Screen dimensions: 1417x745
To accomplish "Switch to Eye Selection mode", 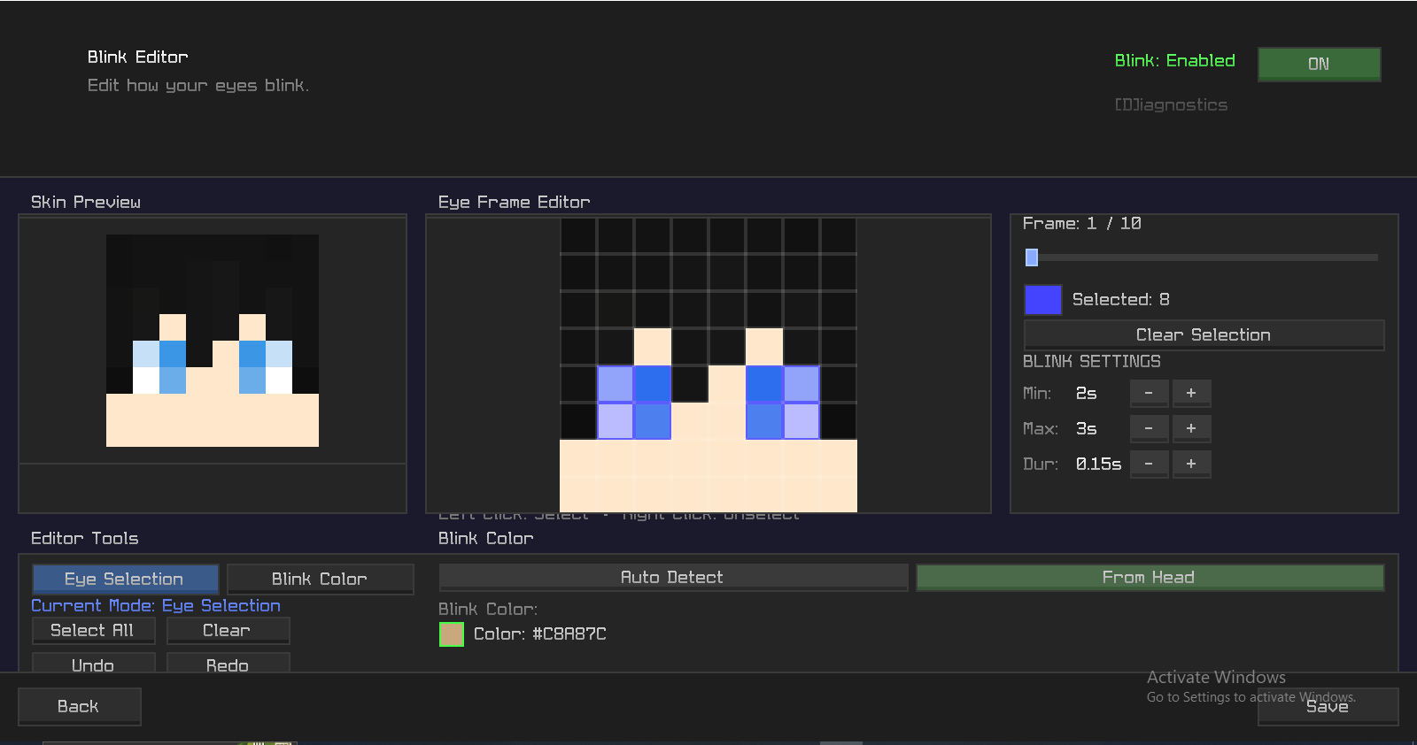I will pyautogui.click(x=125, y=579).
